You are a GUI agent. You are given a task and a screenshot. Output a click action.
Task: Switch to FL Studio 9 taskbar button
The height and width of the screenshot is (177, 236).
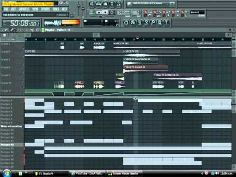click(51, 174)
